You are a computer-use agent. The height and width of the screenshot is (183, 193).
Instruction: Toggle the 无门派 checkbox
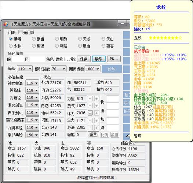(20, 32)
